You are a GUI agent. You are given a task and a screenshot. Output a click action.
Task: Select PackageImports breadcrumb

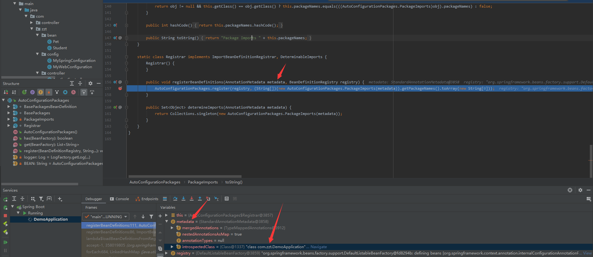(x=203, y=182)
